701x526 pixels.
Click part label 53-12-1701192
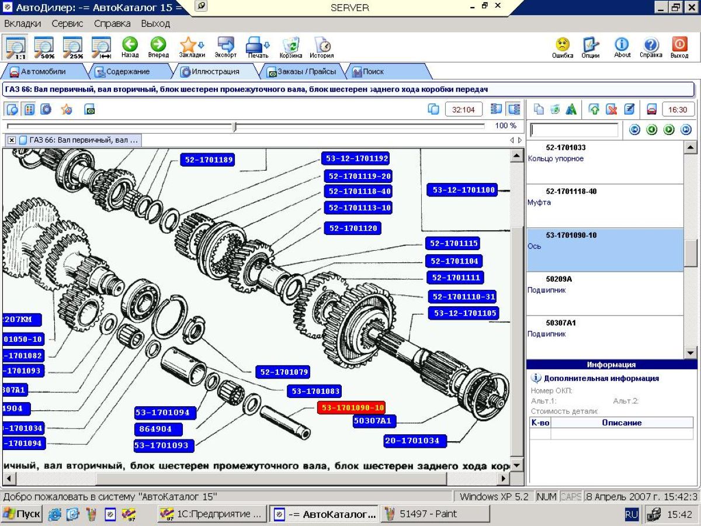point(357,158)
